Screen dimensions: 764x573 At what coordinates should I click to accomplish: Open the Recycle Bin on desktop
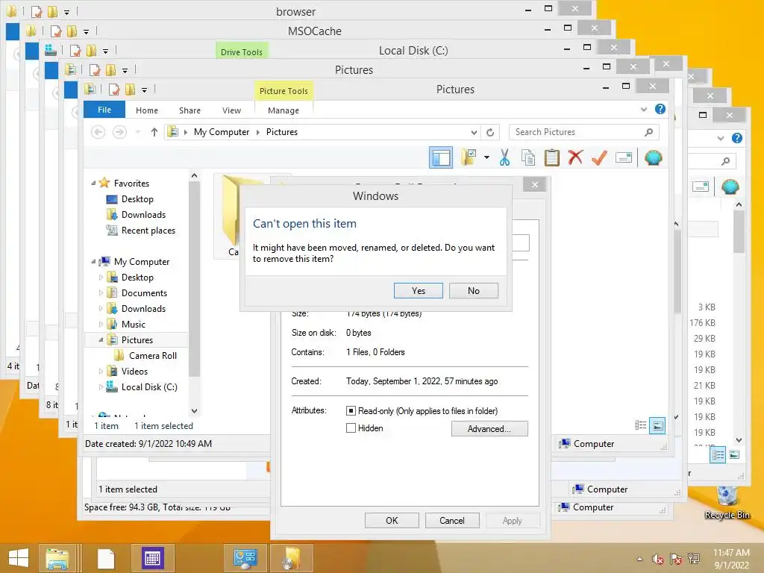(x=727, y=502)
